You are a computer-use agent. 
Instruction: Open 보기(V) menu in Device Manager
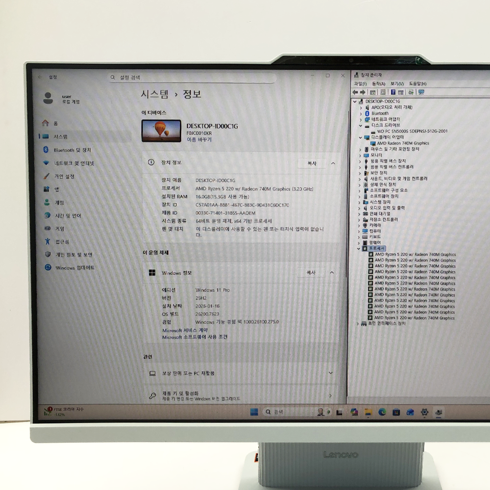point(397,84)
